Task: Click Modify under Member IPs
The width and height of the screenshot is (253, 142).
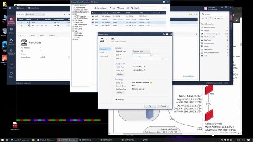Action: tap(120, 74)
